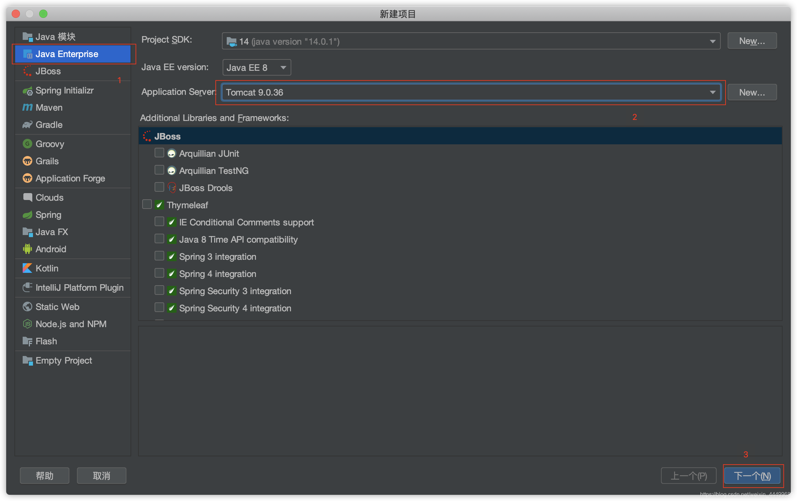Image resolution: width=797 pixels, height=501 pixels.
Task: Click the Node.js hexagon icon
Action: (x=27, y=324)
